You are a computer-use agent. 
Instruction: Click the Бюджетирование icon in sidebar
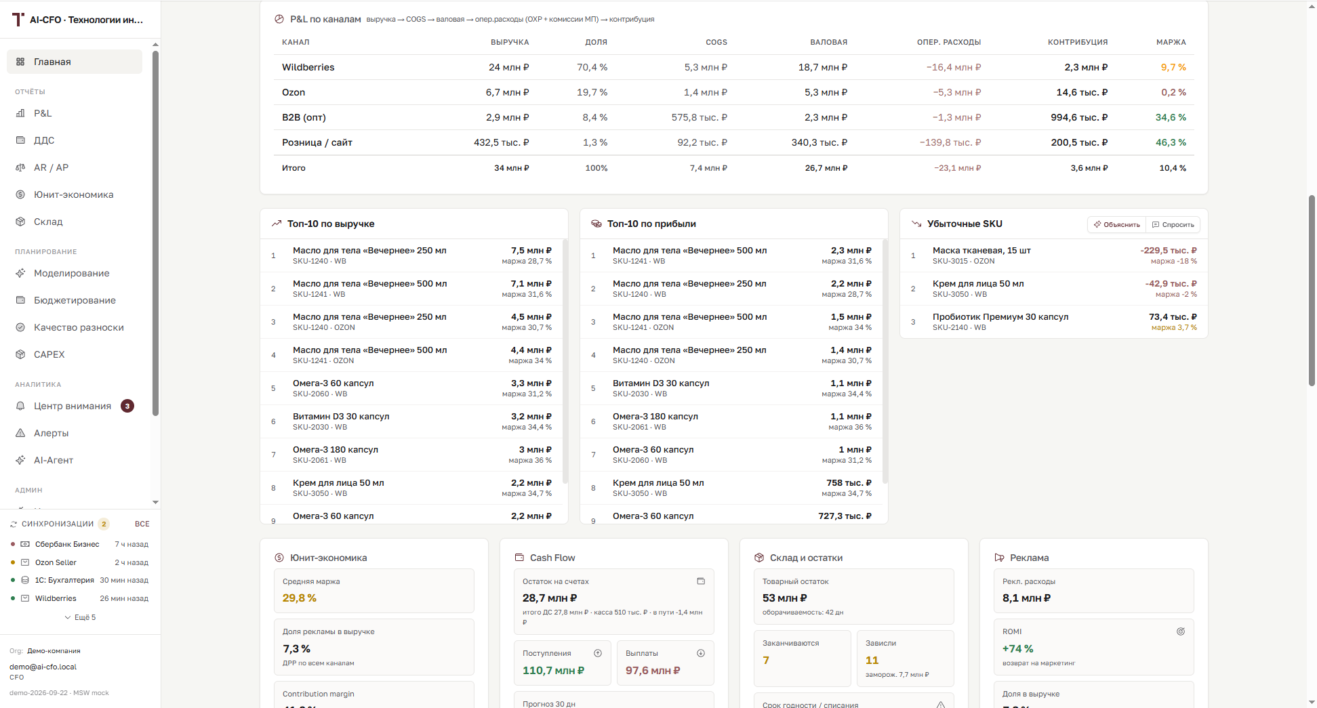pos(20,300)
